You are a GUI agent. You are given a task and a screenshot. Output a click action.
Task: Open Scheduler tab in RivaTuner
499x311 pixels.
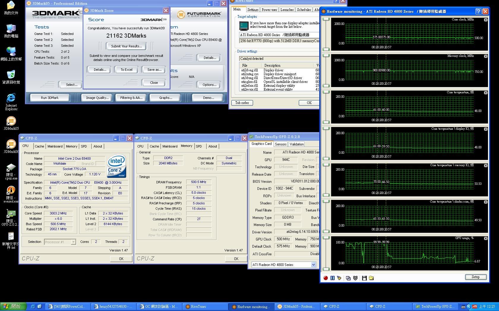point(304,10)
